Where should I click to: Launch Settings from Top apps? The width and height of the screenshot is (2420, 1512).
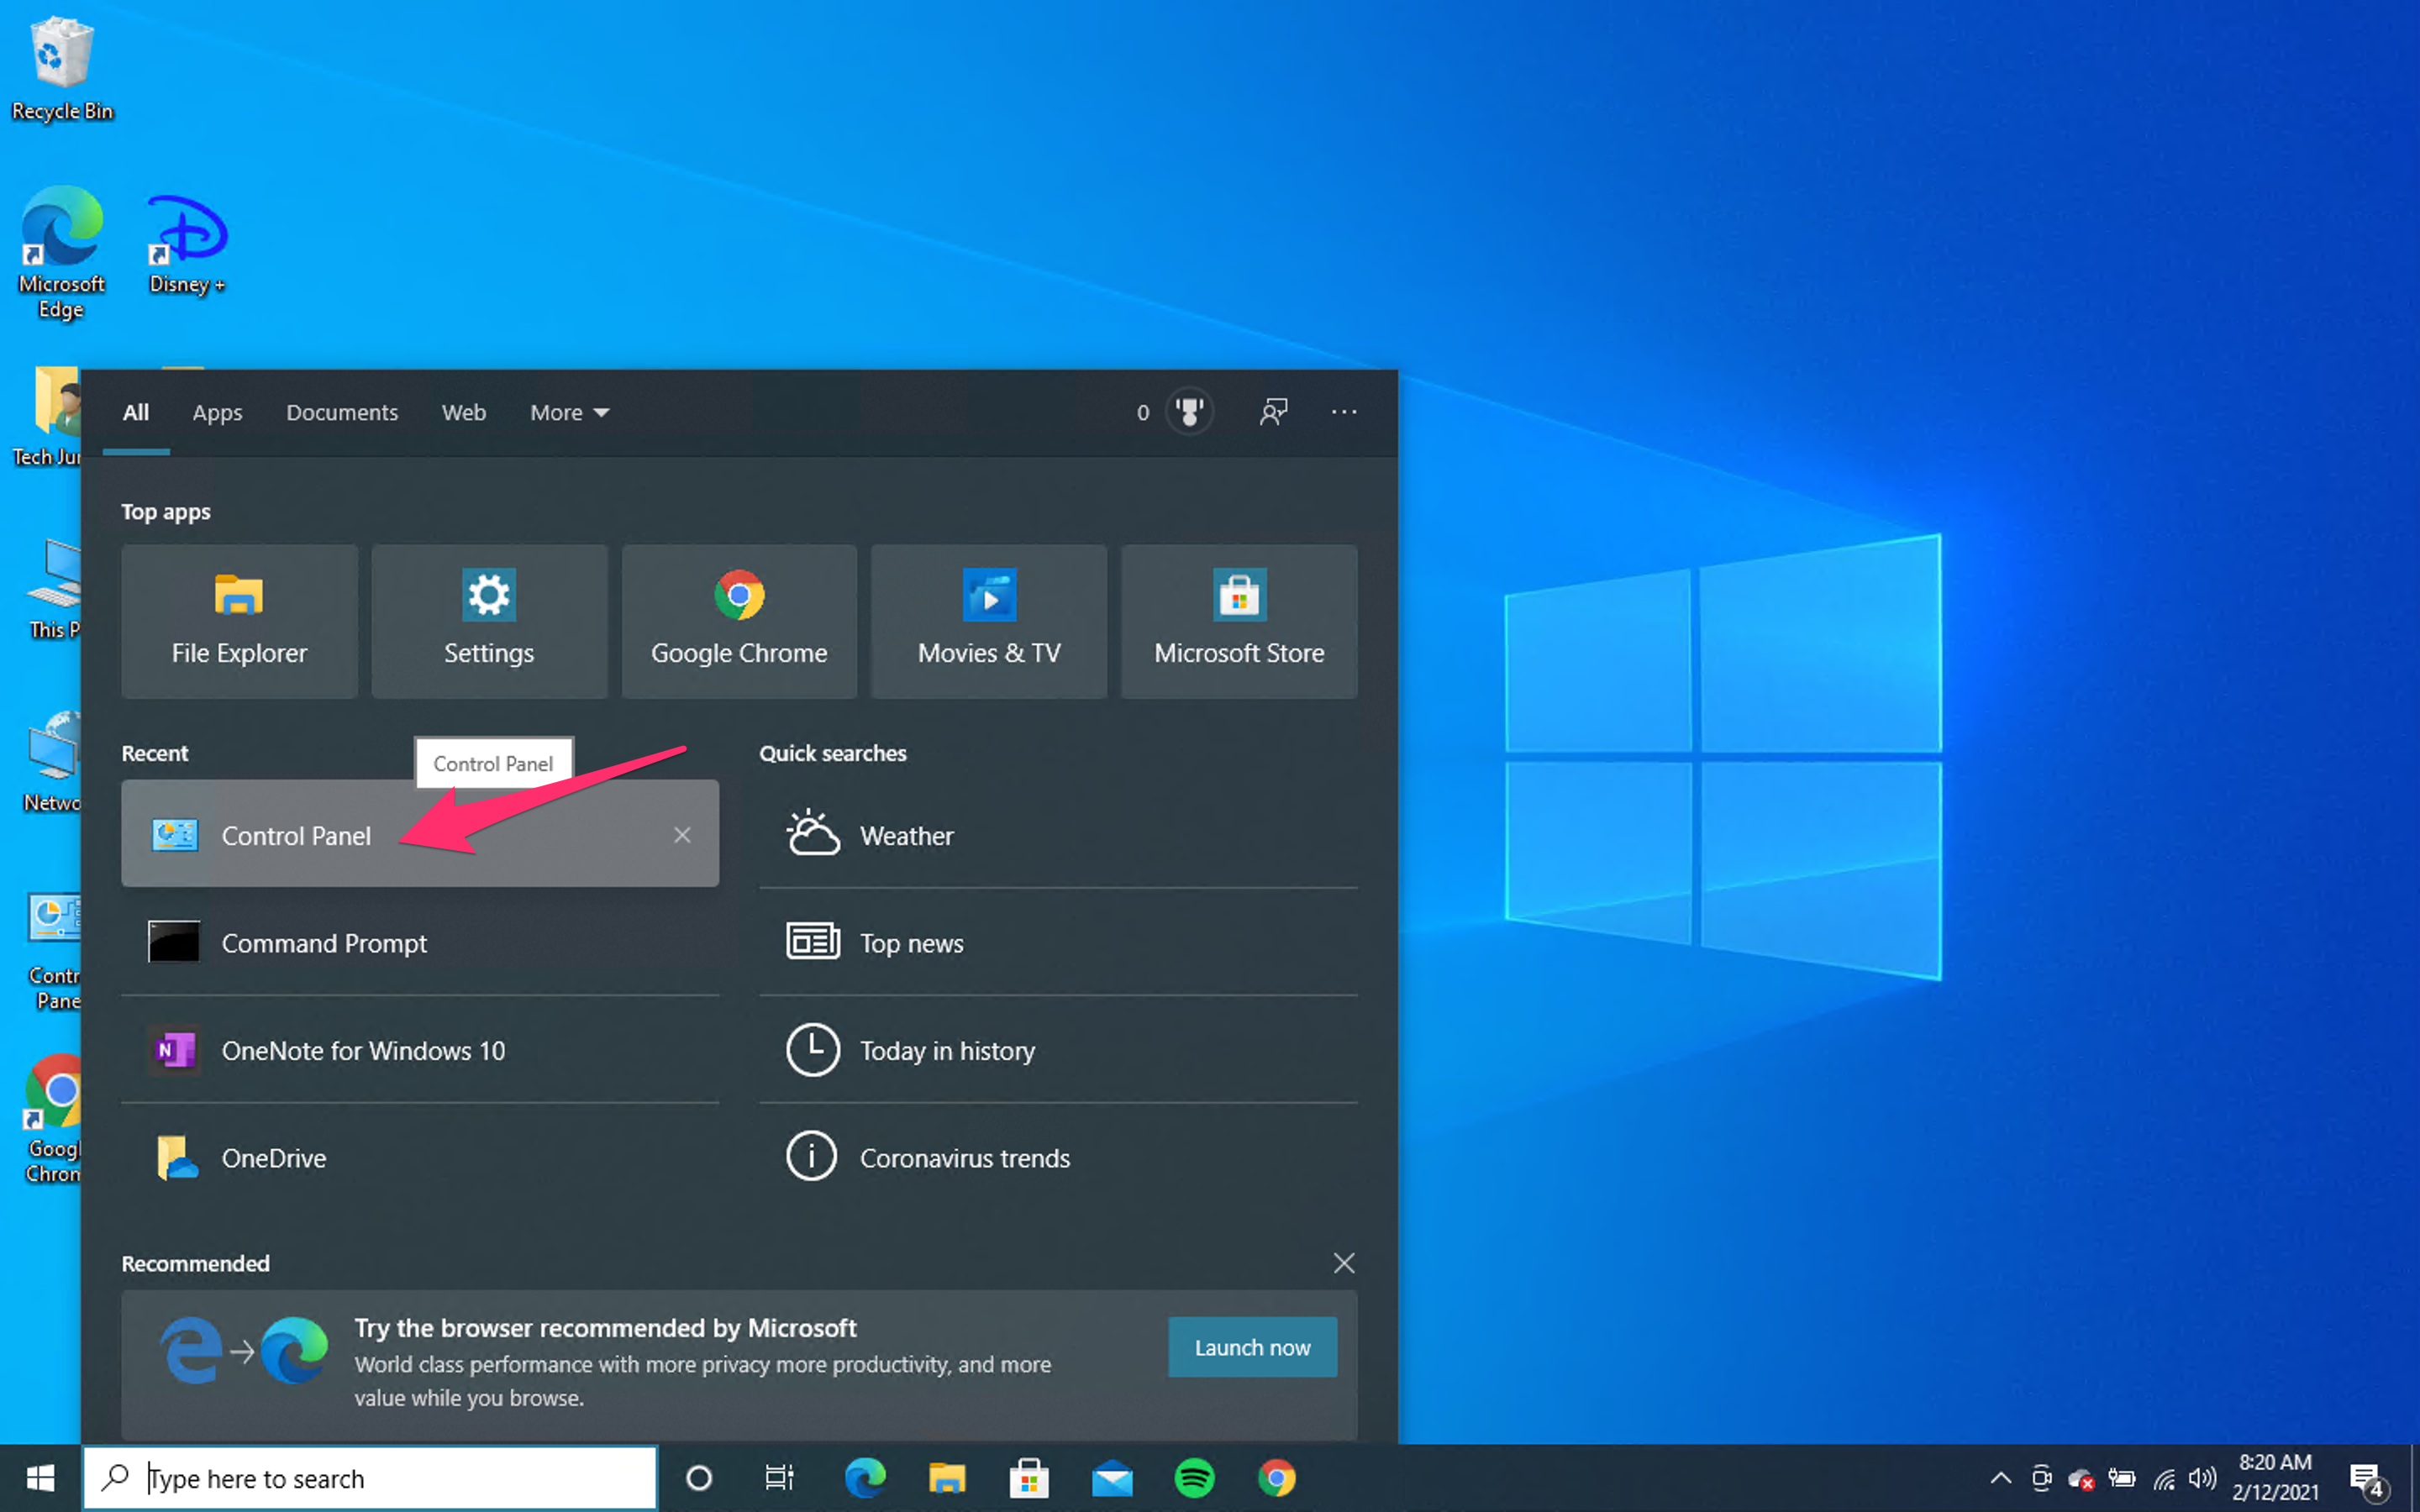[x=488, y=620]
